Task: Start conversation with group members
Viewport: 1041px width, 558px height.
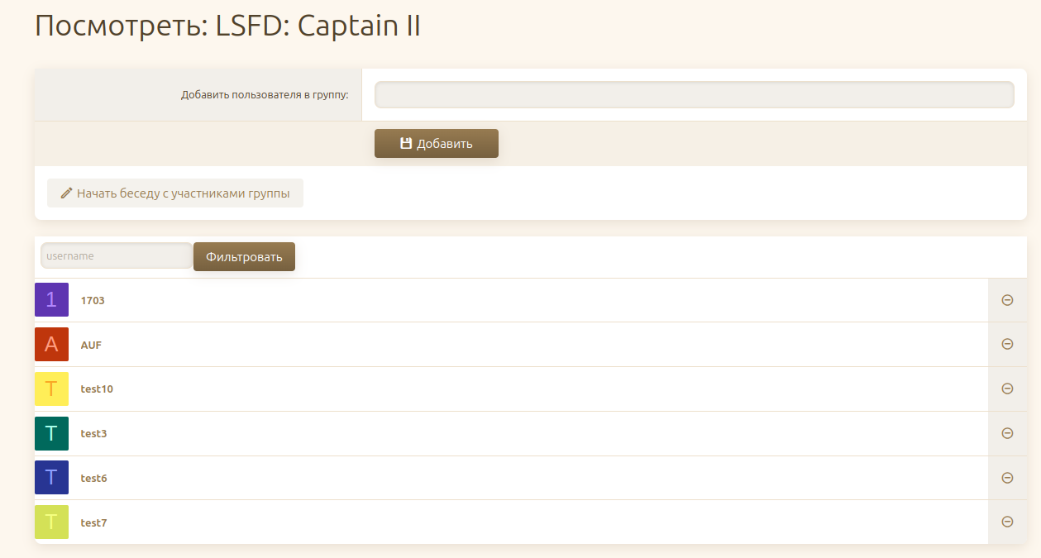Action: 175,193
